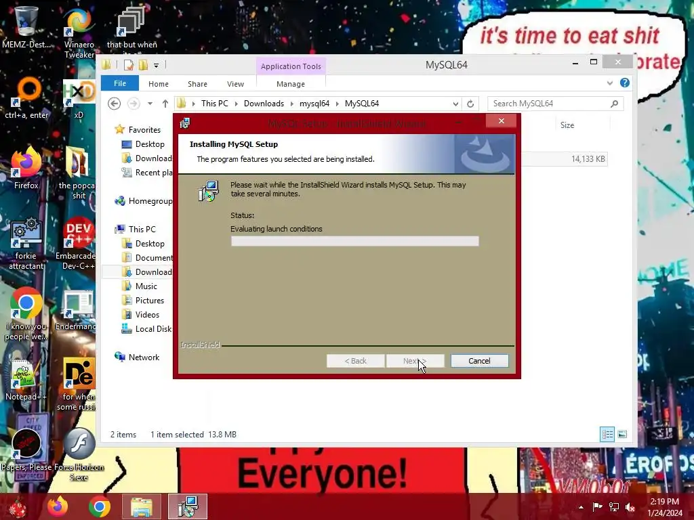Cancel the MySQL installation
The image size is (694, 520).
click(479, 361)
